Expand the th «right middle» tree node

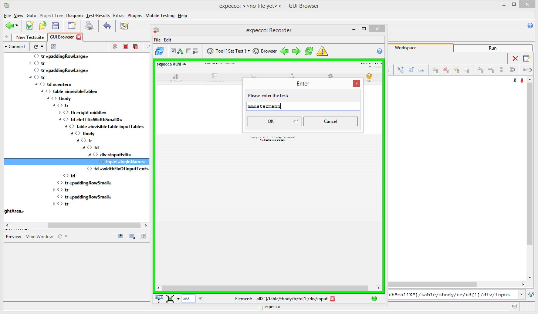[x=60, y=113]
